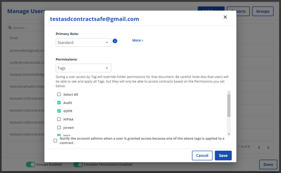281x173 pixels.
Task: Select testusercs4 user row
Action: [x=26, y=134]
